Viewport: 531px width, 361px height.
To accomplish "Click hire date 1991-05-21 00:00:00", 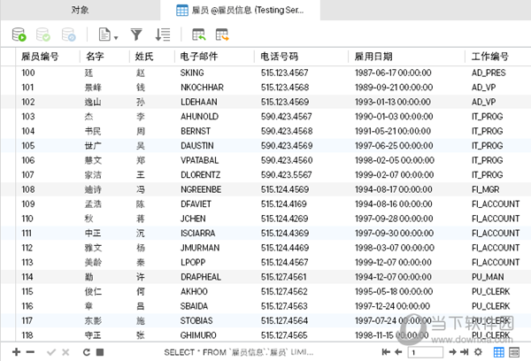I will click(393, 131).
